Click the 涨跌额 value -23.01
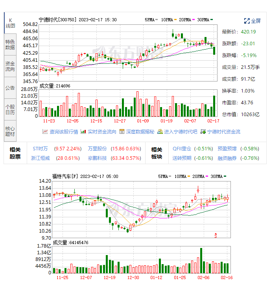 [x=248, y=44]
